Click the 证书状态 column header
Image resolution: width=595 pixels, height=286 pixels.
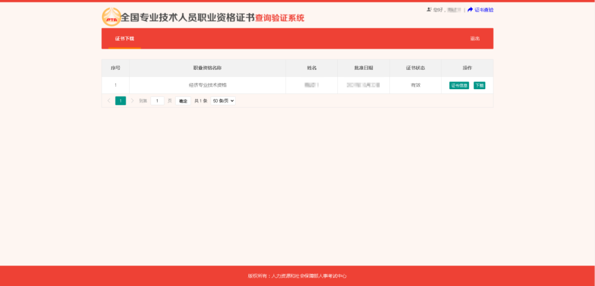(415, 68)
